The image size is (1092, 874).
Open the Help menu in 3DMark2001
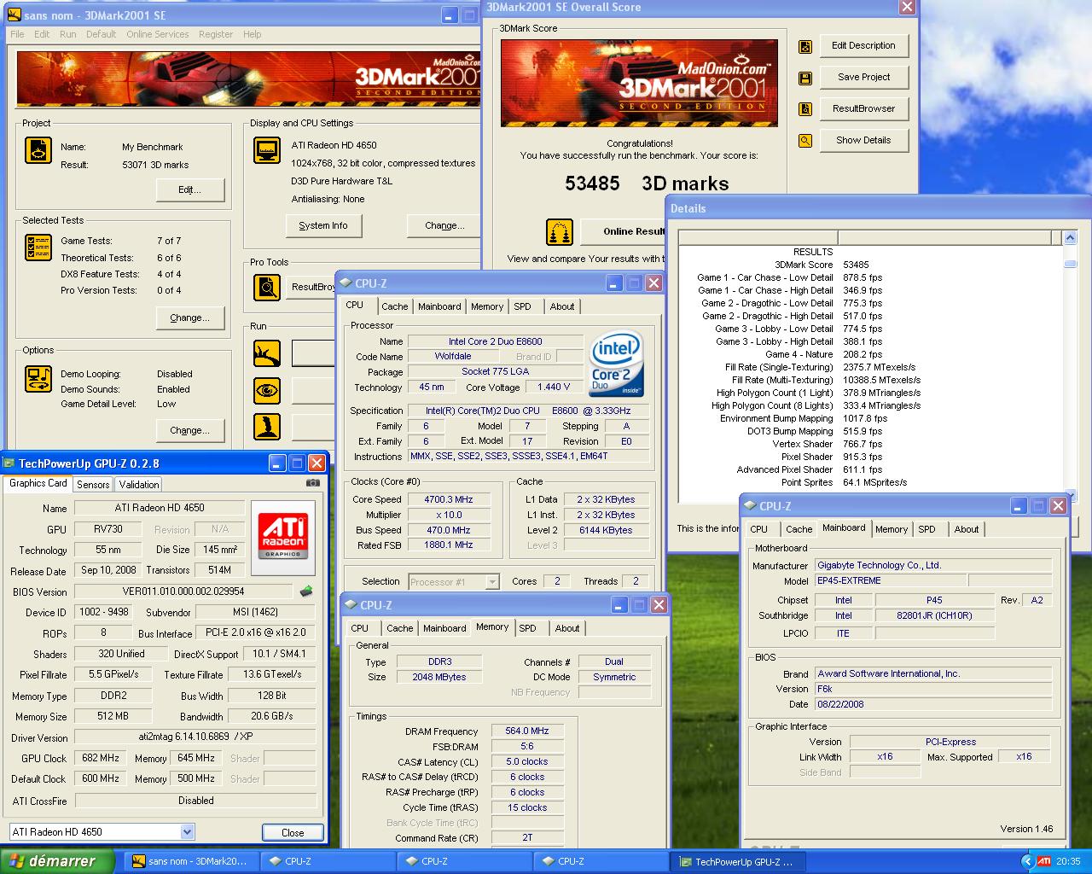252,34
